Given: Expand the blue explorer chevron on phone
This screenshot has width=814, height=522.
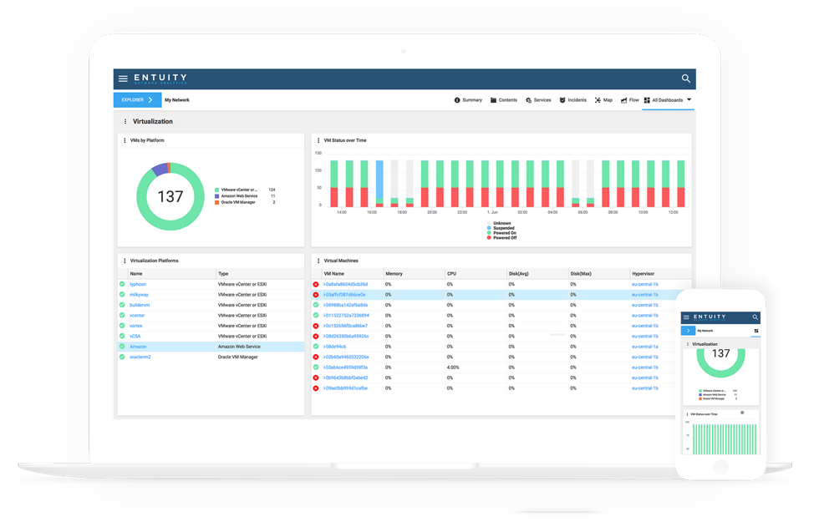Looking at the screenshot, I should coord(688,331).
